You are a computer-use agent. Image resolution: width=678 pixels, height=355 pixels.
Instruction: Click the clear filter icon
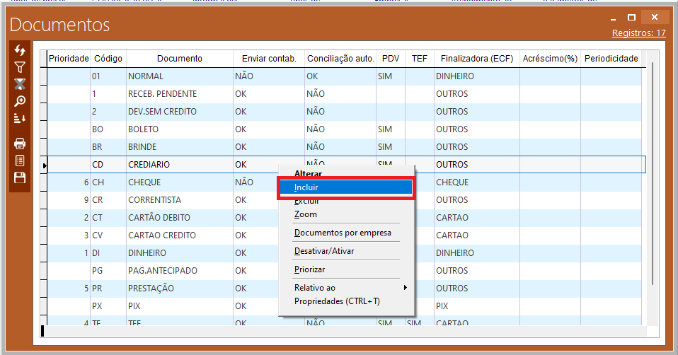click(x=20, y=85)
